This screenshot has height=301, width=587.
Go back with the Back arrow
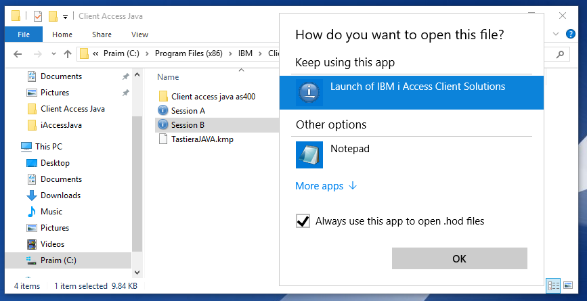[18, 54]
